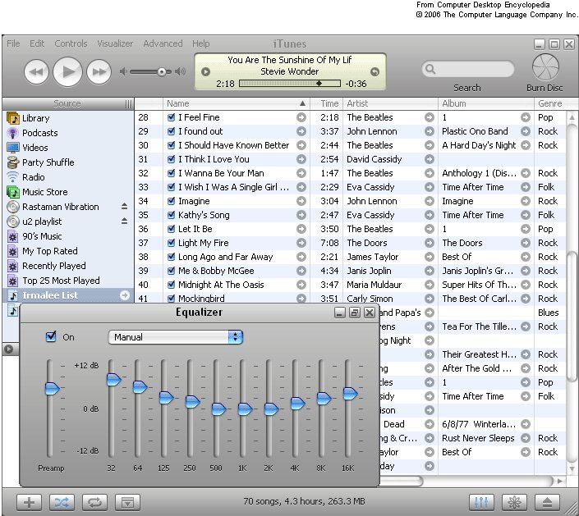The width and height of the screenshot is (579, 516).
Task: Click the arrow next to Irmalee List
Action: (125, 295)
